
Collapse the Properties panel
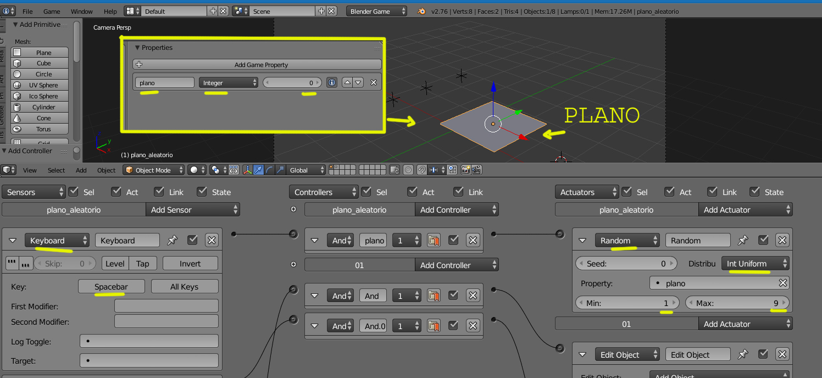(x=138, y=48)
